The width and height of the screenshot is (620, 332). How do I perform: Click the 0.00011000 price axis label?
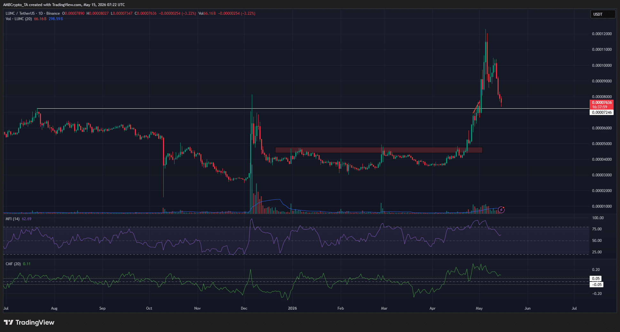tap(602, 50)
